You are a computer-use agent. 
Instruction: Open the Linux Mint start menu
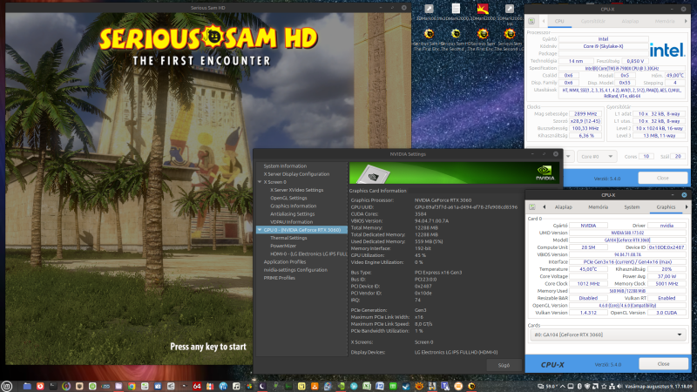coord(7,386)
